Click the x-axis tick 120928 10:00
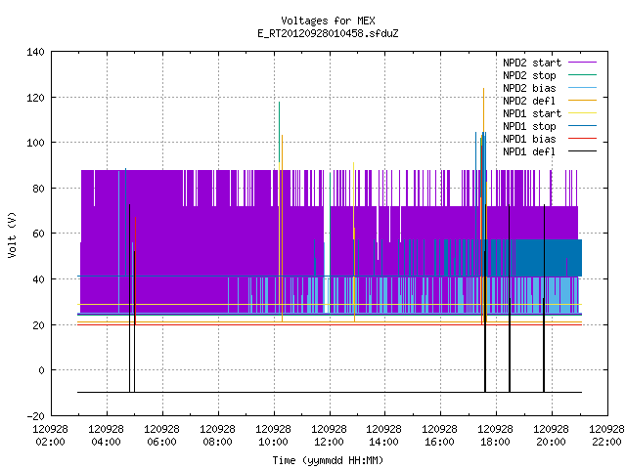Image resolution: width=626 pixels, height=469 pixels. (274, 436)
